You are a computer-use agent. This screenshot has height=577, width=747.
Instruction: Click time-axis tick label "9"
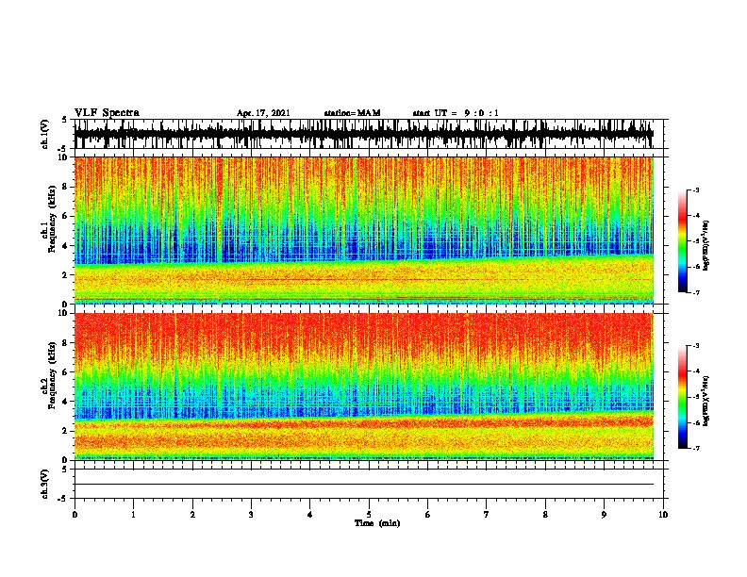click(604, 515)
